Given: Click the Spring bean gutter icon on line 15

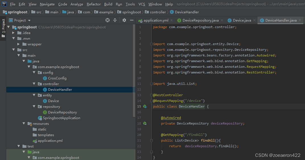Looking at the screenshot, I should pyautogui.click(x=145, y=106).
